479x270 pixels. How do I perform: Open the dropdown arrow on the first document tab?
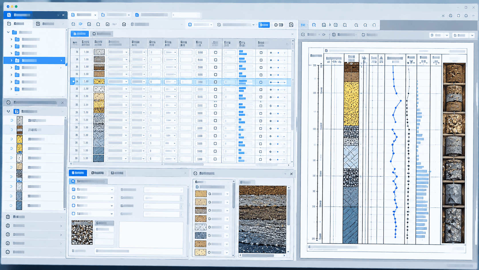tap(95, 15)
